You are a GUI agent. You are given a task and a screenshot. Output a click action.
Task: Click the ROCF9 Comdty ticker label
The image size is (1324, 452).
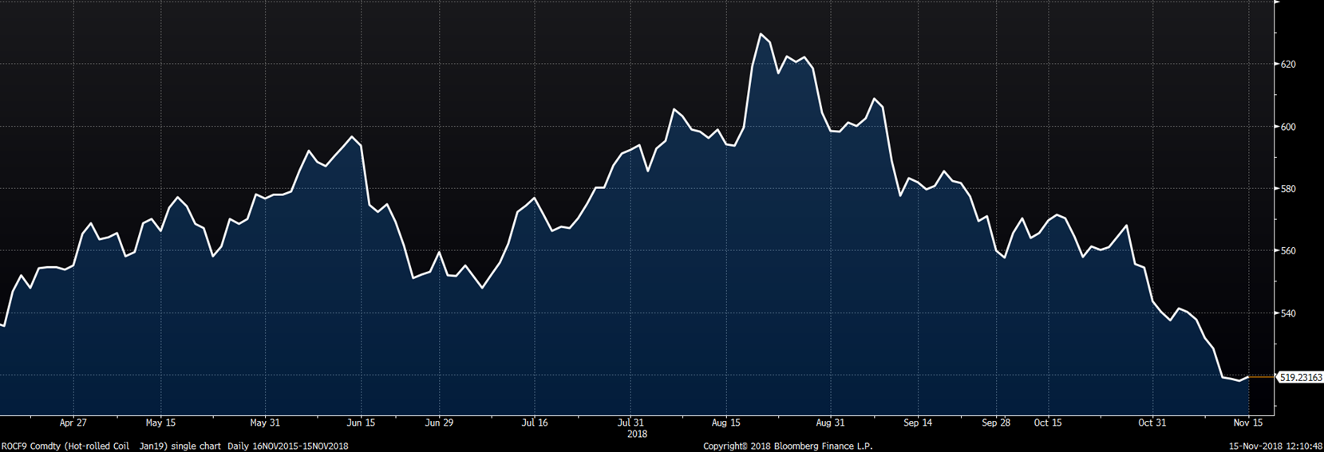(30, 446)
